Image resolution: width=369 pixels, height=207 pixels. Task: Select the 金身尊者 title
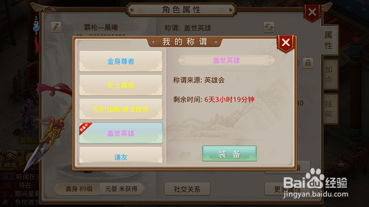(x=121, y=61)
